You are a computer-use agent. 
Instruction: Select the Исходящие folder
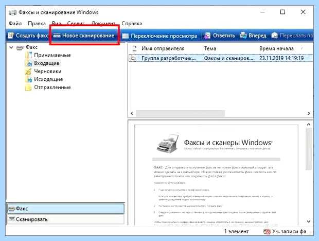click(x=48, y=79)
